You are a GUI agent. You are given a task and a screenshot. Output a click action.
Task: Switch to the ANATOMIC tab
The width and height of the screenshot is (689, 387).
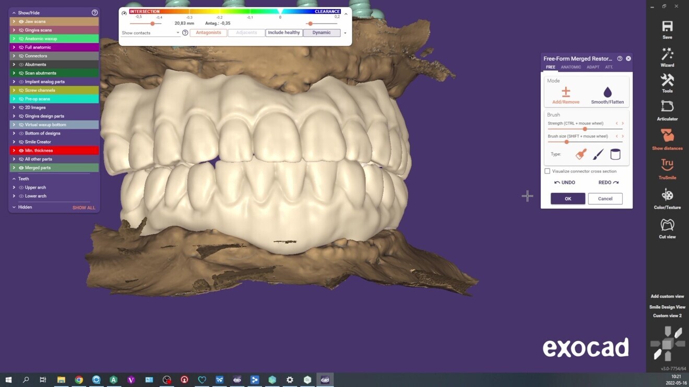pyautogui.click(x=571, y=67)
